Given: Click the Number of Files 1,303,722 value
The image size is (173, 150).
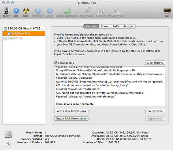Looking at the screenshot, I should click(x=113, y=143).
